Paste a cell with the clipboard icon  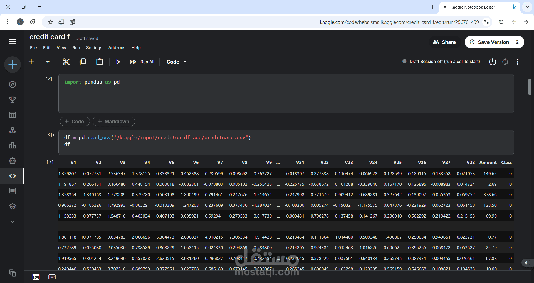click(x=100, y=62)
